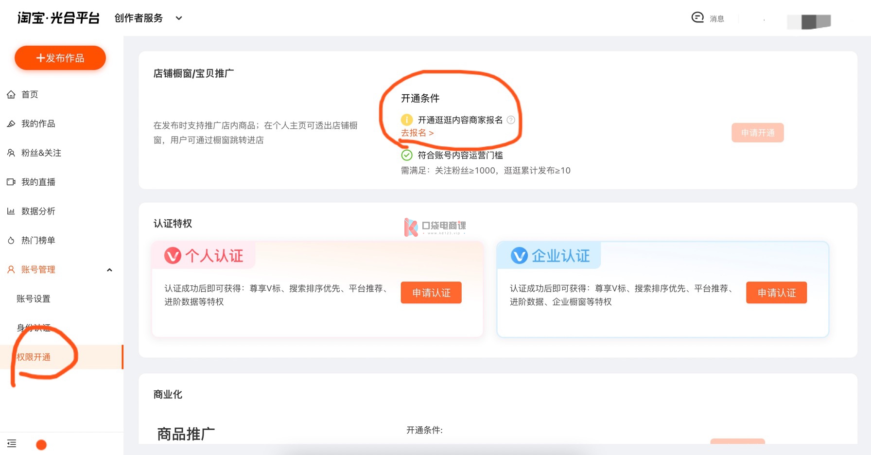
Task: Collapse the sidebar with the menu-fold icon
Action: (x=12, y=443)
